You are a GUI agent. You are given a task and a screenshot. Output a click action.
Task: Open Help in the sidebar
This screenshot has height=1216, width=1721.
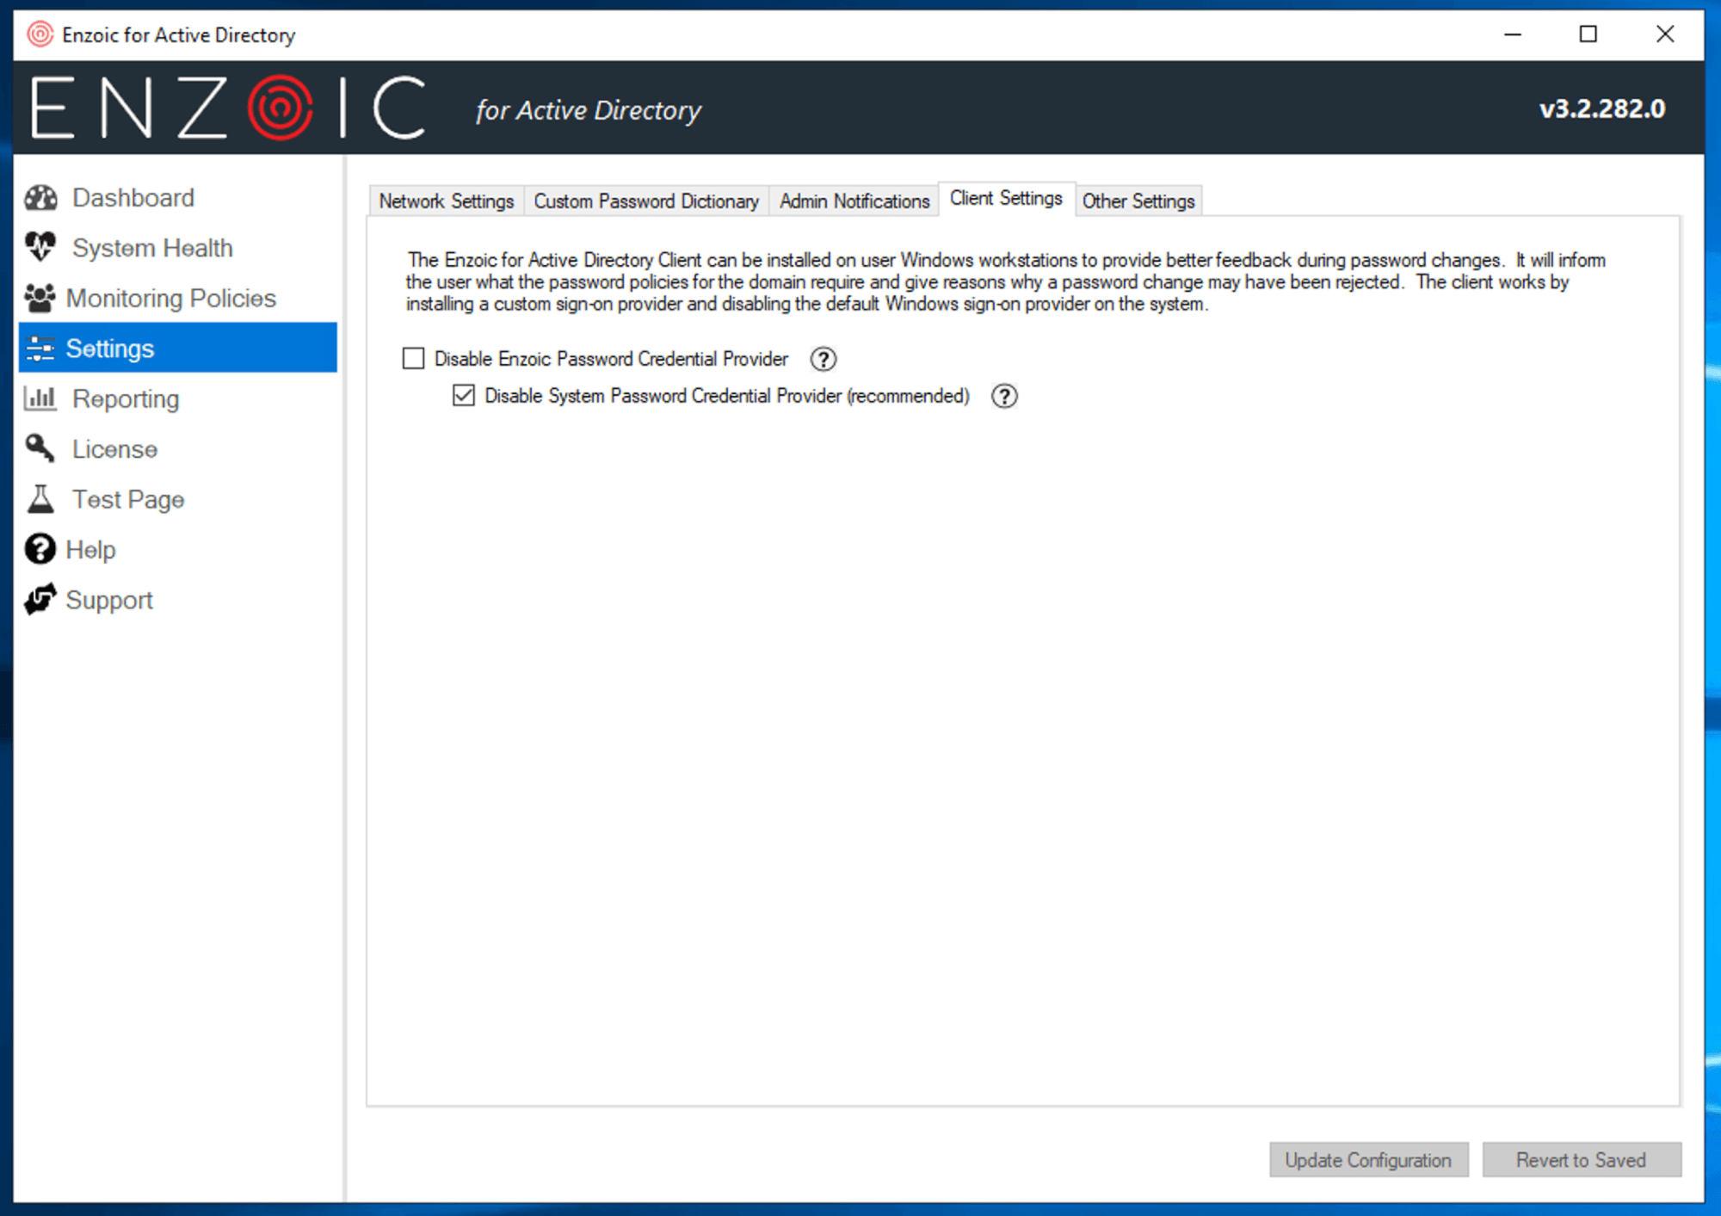pyautogui.click(x=178, y=549)
